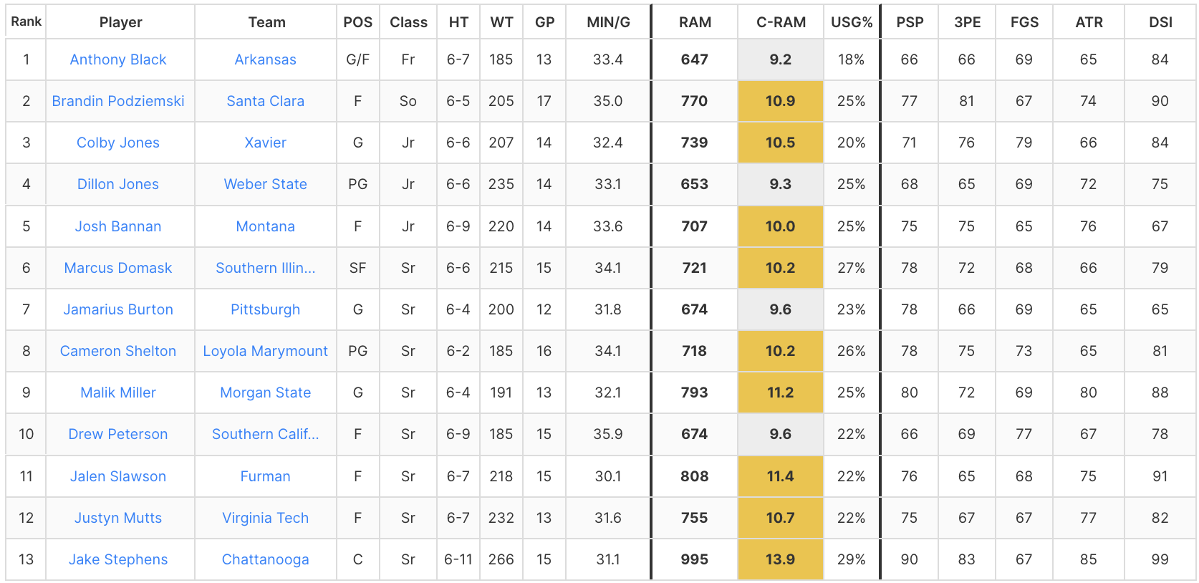Open the Virginia Tech team page
Screen dimensions: 1199x583
265,518
